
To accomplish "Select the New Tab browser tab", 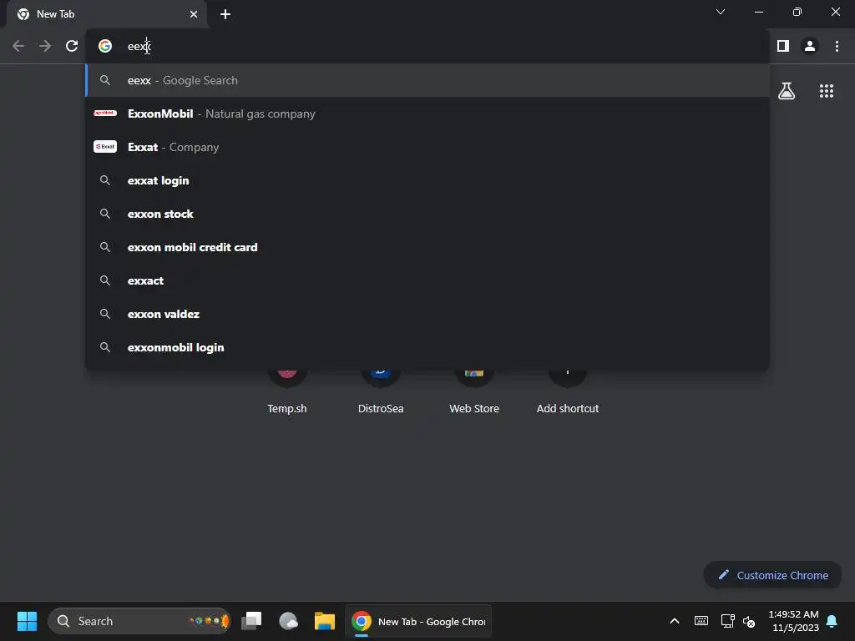I will click(106, 14).
